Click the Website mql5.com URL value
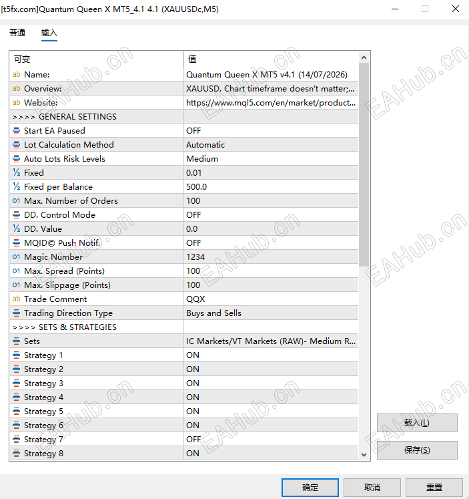The height and width of the screenshot is (499, 469). pyautogui.click(x=271, y=102)
